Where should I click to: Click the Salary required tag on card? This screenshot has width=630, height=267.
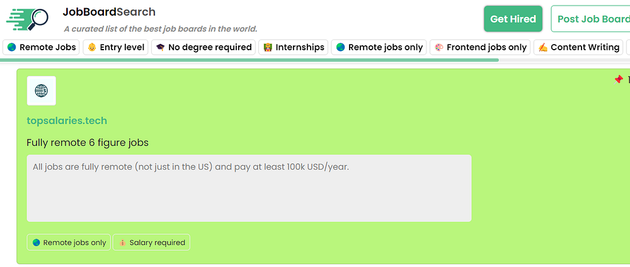[x=151, y=242]
